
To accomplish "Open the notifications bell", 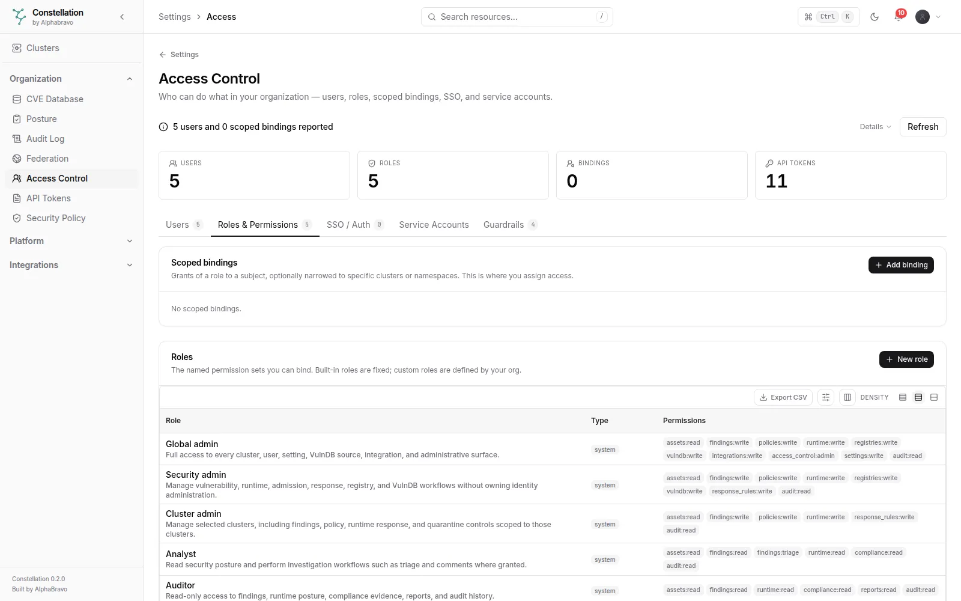I will pos(899,17).
